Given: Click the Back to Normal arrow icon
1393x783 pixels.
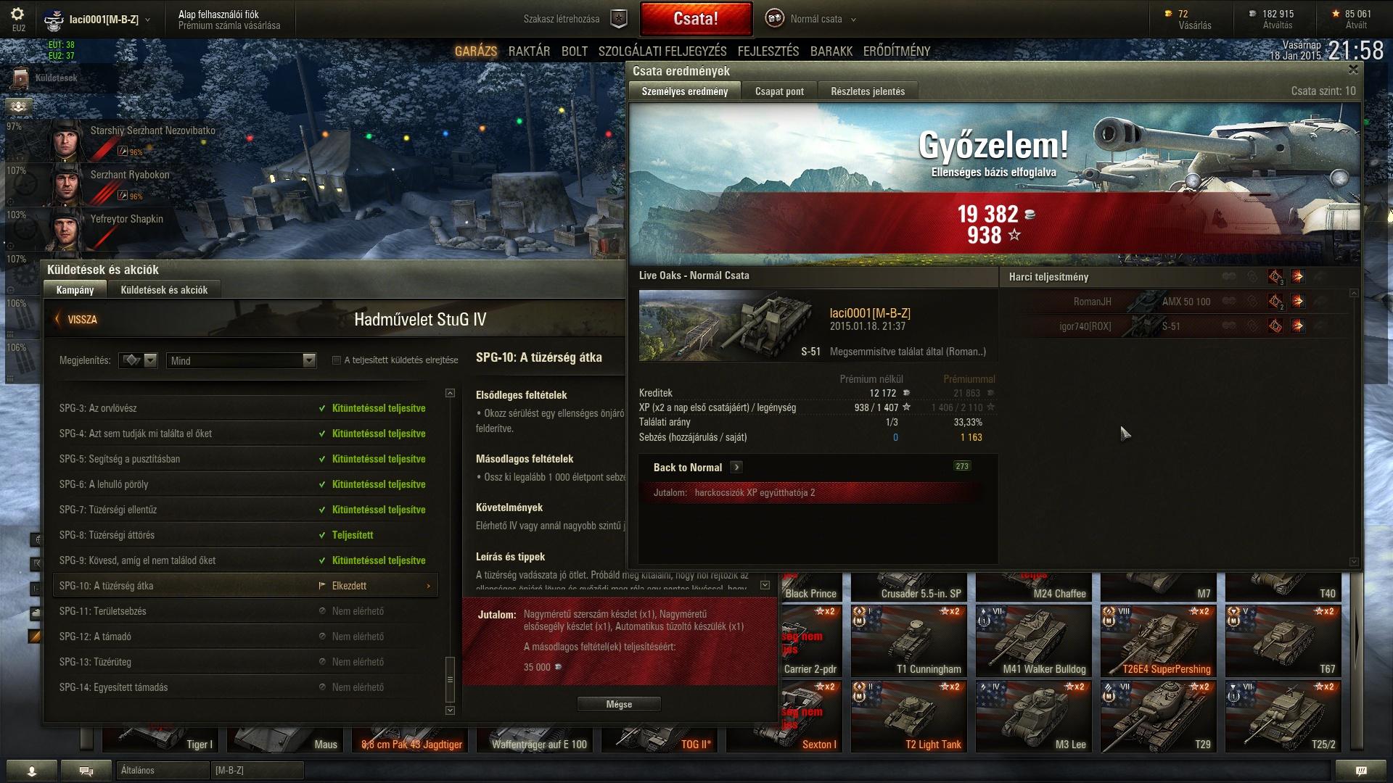Looking at the screenshot, I should pyautogui.click(x=736, y=468).
